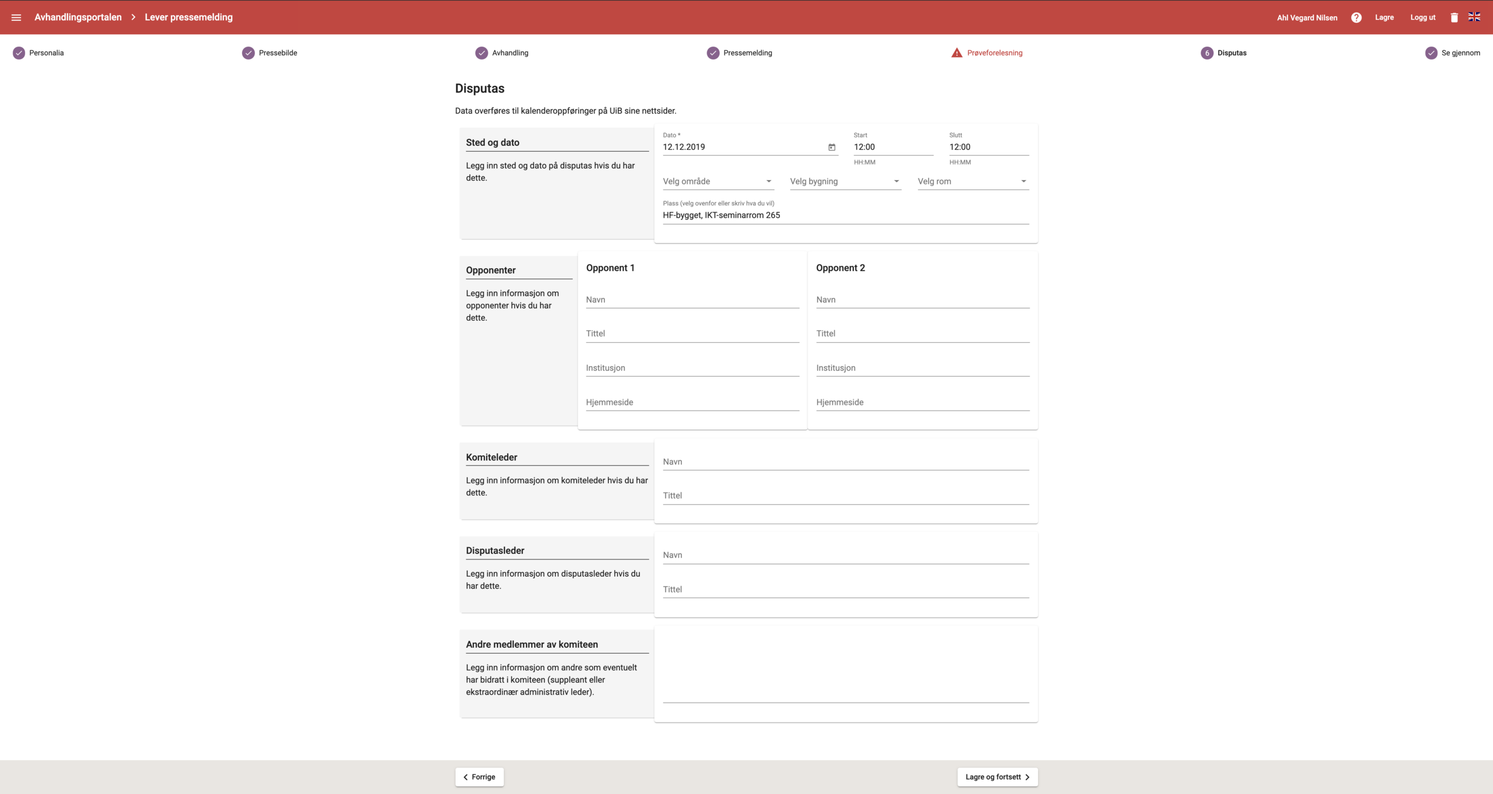
Task: Click the help question mark icon
Action: pos(1356,17)
